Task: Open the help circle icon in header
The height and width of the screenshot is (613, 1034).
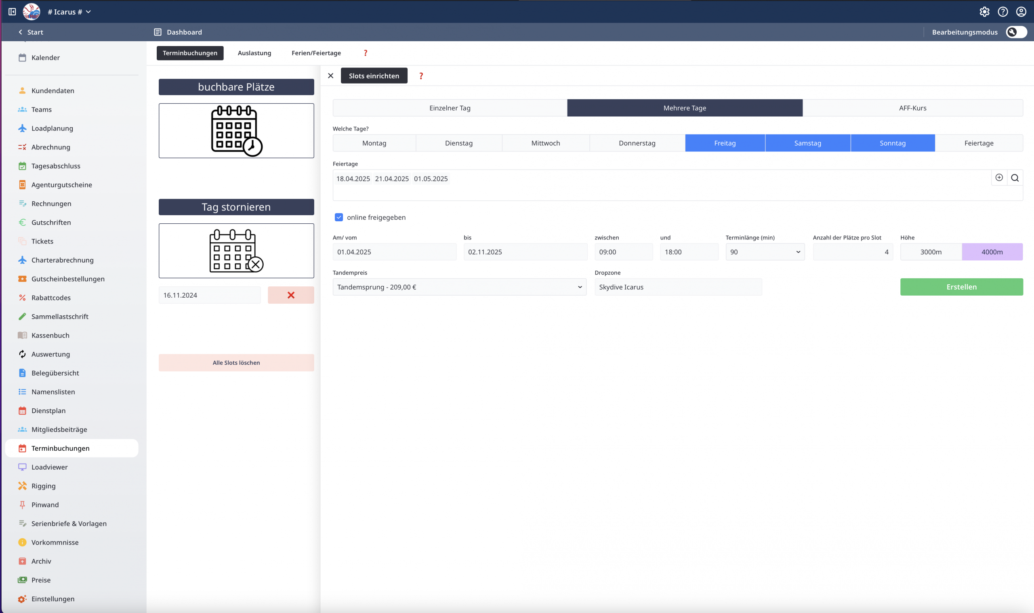Action: [1002, 12]
